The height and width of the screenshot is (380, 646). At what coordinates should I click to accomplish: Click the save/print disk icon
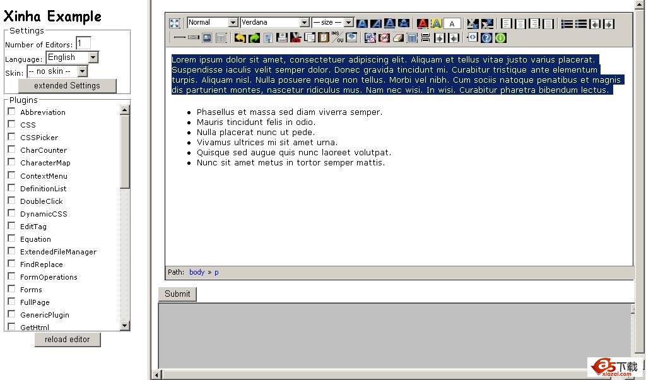point(282,37)
